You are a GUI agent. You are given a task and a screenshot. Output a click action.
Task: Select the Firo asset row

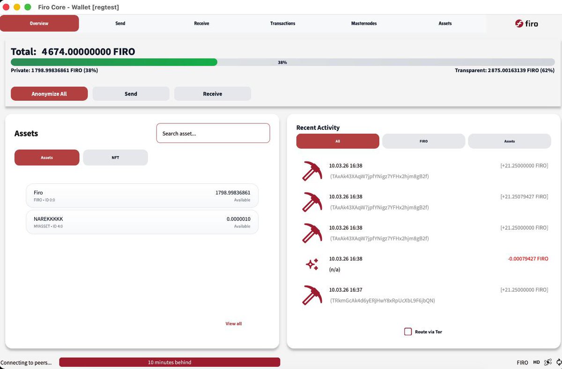tap(142, 196)
